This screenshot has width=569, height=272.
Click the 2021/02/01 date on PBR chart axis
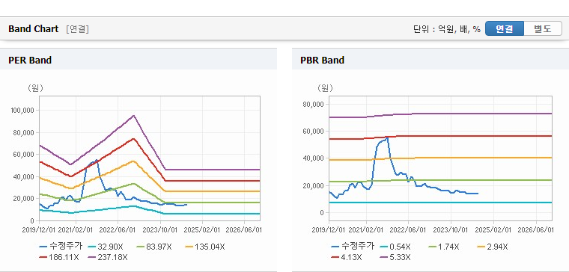click(x=366, y=230)
